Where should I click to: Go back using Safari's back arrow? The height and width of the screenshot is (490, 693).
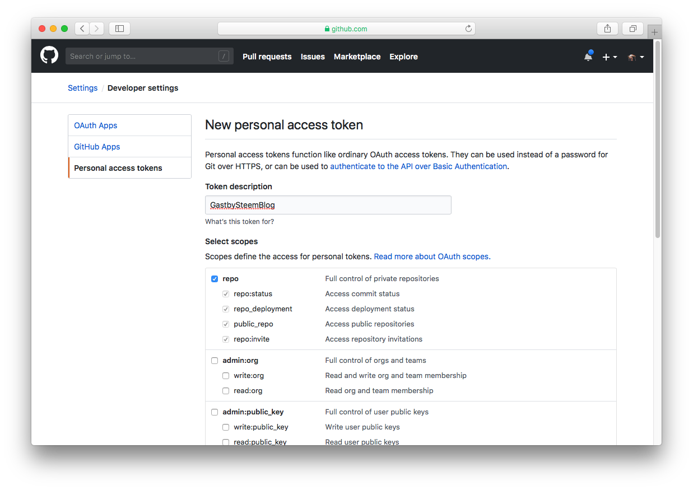82,29
